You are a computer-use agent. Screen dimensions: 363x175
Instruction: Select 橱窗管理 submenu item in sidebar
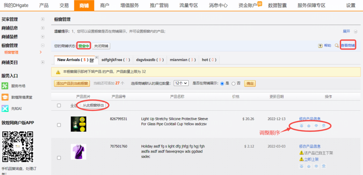click(x=11, y=52)
